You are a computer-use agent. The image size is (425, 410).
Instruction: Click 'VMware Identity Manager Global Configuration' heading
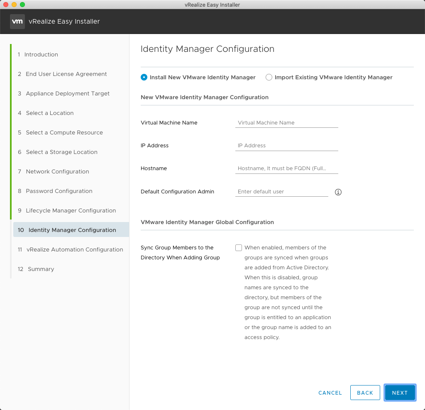(x=208, y=222)
